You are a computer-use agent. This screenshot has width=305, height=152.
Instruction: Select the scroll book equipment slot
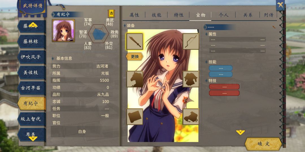(x=135, y=117)
